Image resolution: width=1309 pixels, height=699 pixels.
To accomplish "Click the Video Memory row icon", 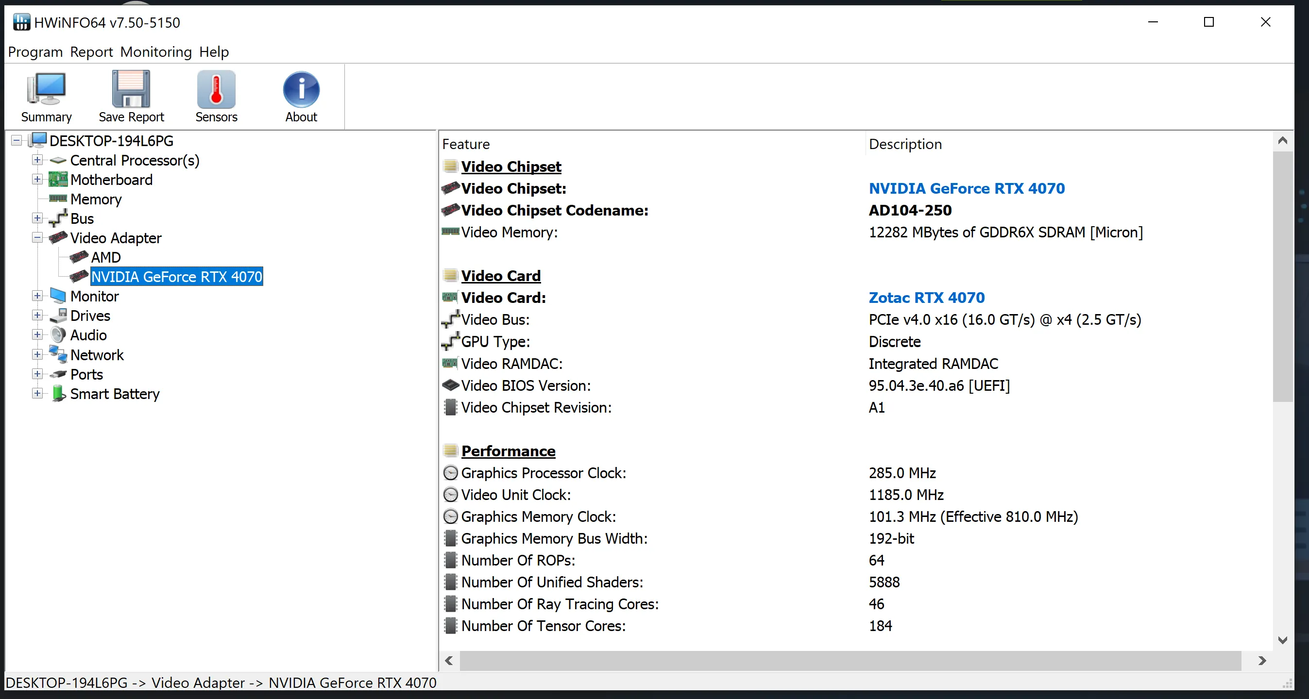I will coord(450,232).
